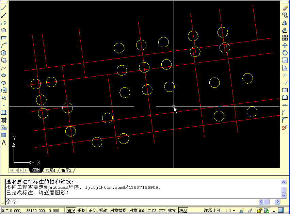This screenshot has width=290, height=214.
Task: Select the Line drawing tool
Action: [4, 8]
